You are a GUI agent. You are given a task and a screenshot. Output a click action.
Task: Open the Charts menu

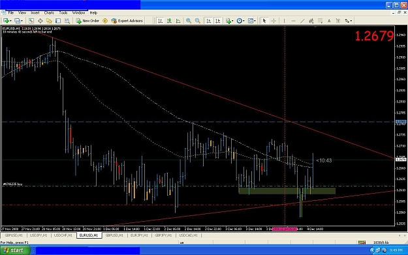pos(49,13)
